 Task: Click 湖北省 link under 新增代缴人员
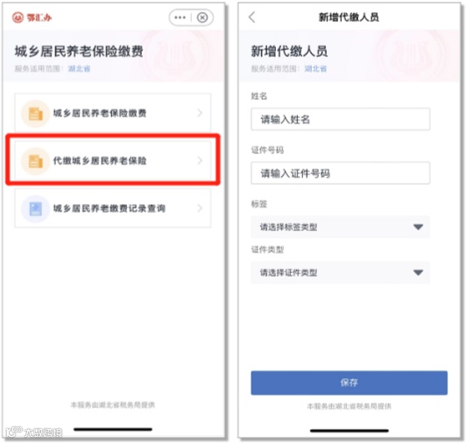point(315,68)
